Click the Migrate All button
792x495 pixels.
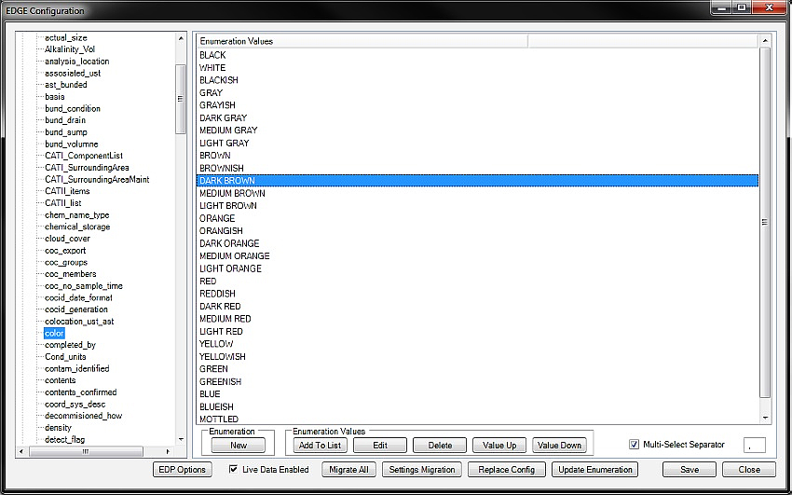349,470
